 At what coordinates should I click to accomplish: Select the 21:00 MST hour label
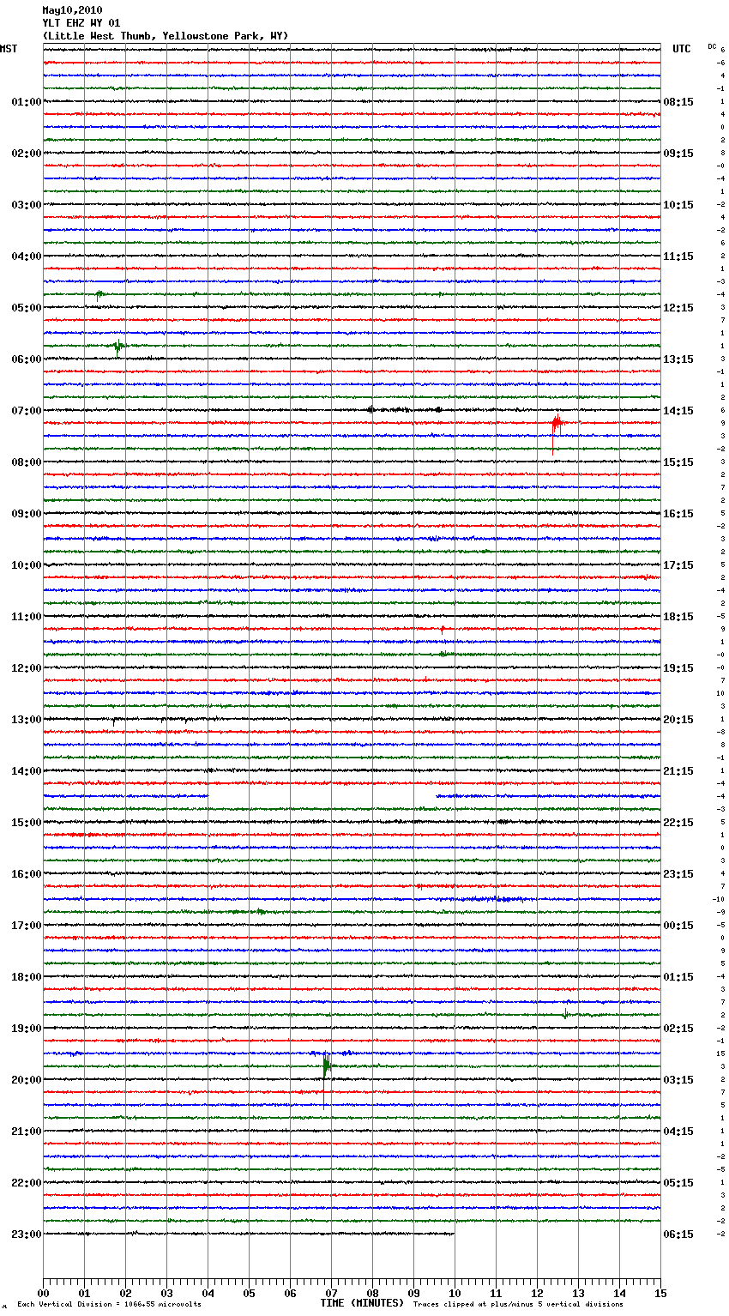point(27,1132)
